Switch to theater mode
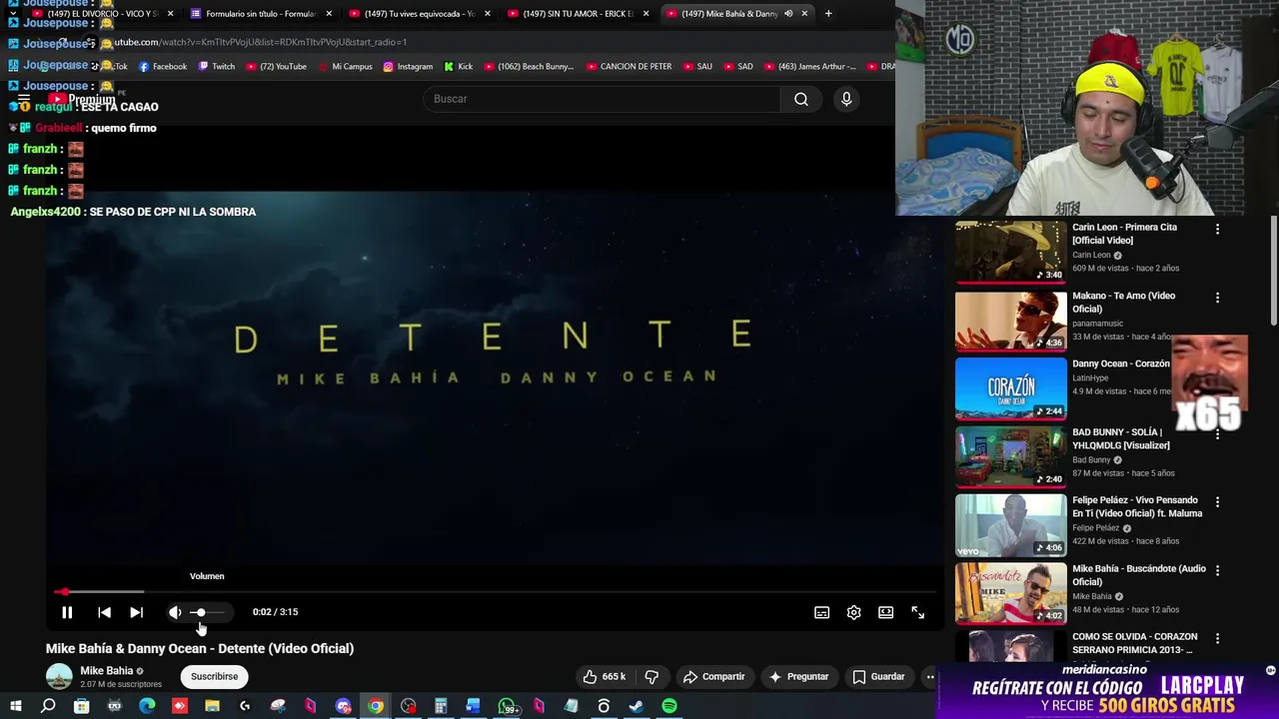This screenshot has width=1279, height=719. [885, 612]
